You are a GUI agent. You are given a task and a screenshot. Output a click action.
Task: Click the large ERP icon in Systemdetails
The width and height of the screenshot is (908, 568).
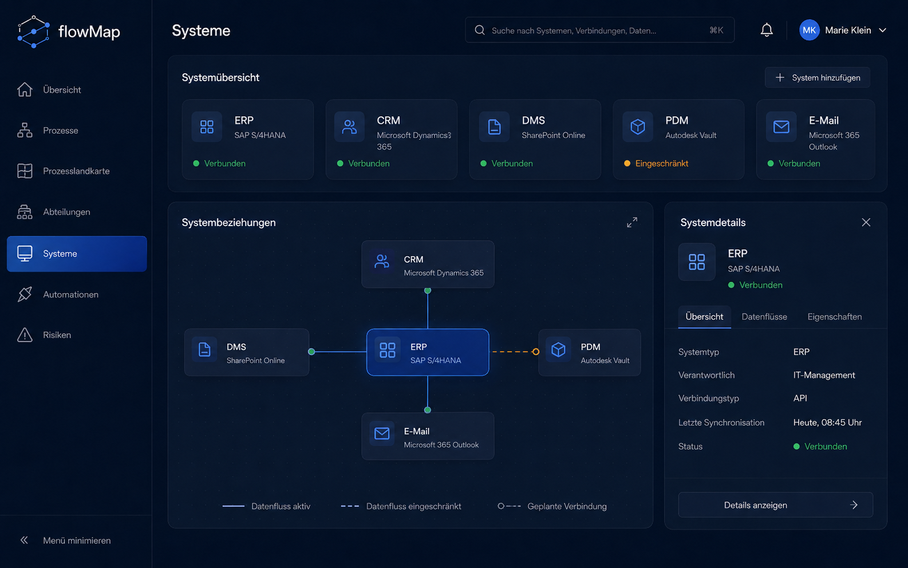pos(697,262)
